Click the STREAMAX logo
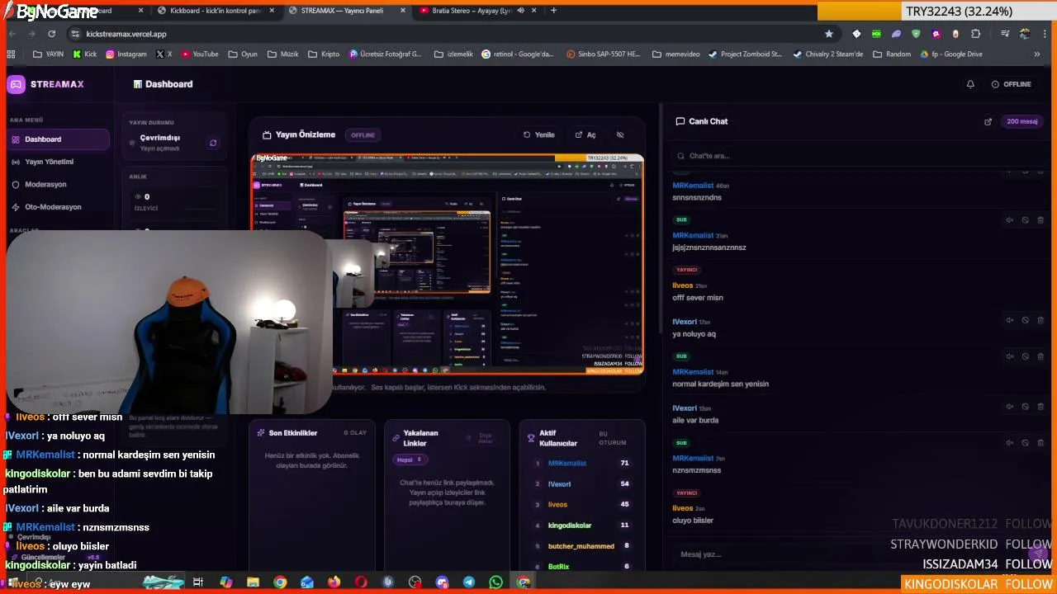The width and height of the screenshot is (1057, 594). point(46,84)
